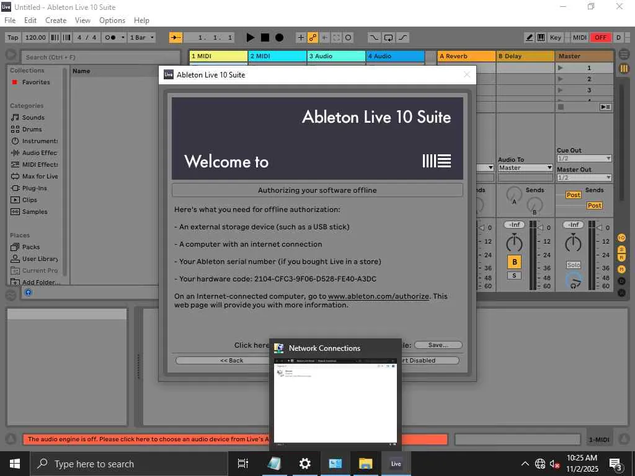Click the Stop All Clips square button
Image resolution: width=635 pixels, height=476 pixels.
point(561,107)
